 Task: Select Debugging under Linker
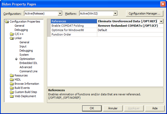26,51
